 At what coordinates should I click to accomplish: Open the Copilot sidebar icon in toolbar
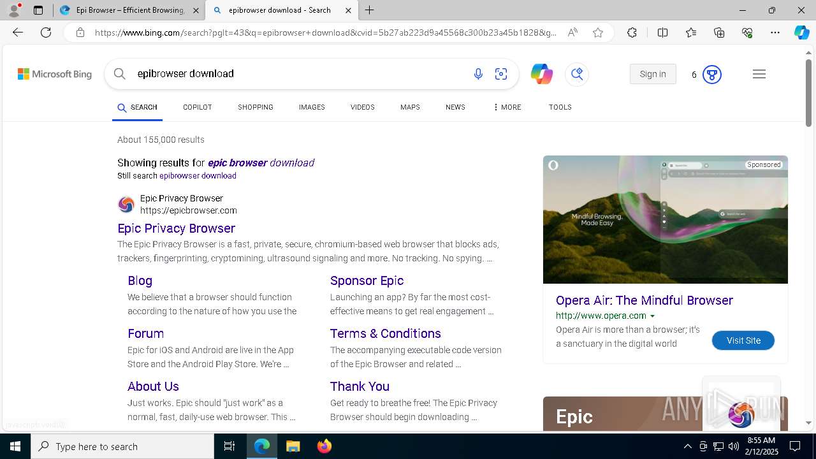pyautogui.click(x=801, y=33)
